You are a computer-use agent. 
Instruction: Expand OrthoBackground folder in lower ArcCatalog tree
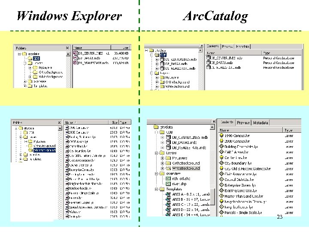coord(162,163)
